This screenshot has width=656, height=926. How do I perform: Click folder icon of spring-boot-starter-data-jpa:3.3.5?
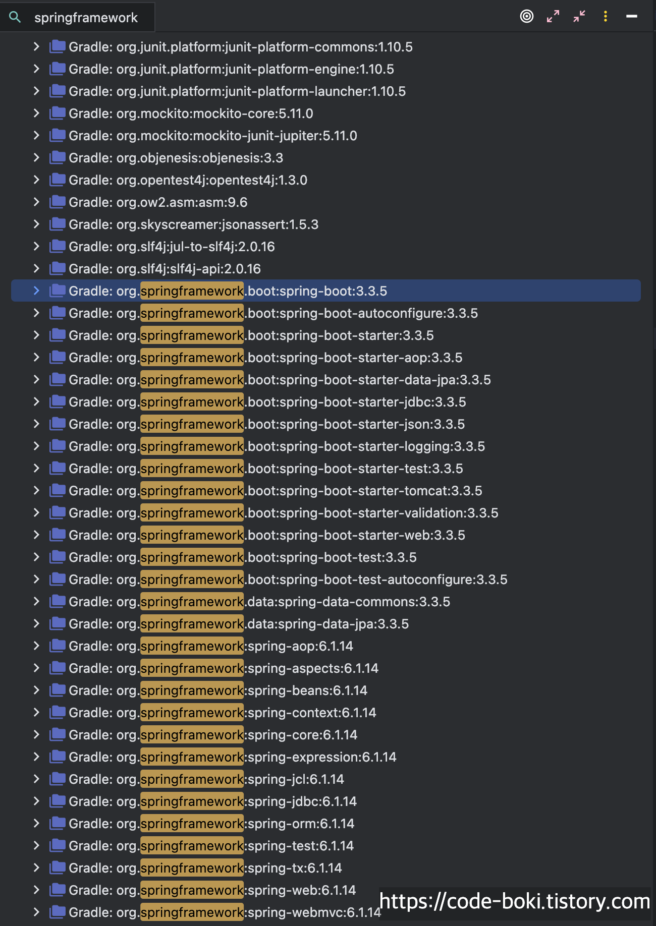[x=58, y=379]
